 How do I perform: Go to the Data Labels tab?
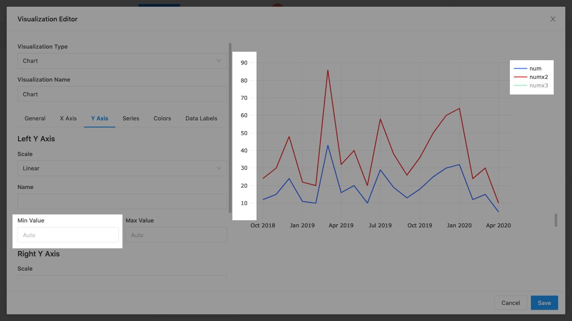pos(202,119)
